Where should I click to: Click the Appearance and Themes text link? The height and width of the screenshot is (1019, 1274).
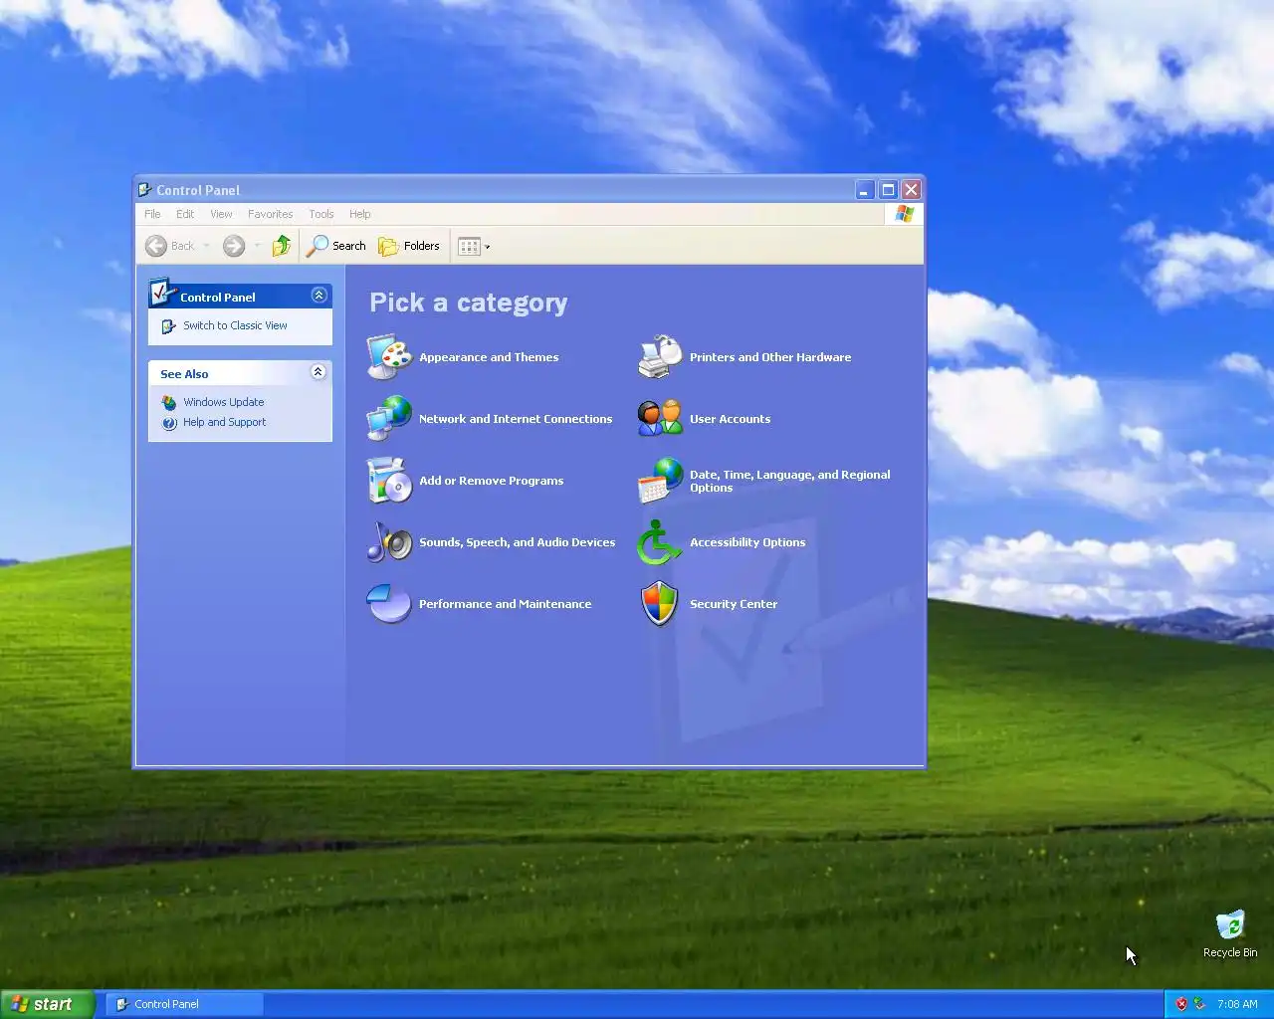tap(489, 357)
